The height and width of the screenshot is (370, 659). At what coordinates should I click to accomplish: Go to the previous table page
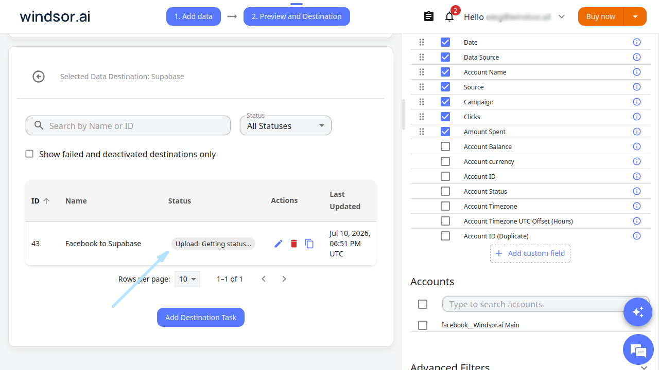coord(264,279)
